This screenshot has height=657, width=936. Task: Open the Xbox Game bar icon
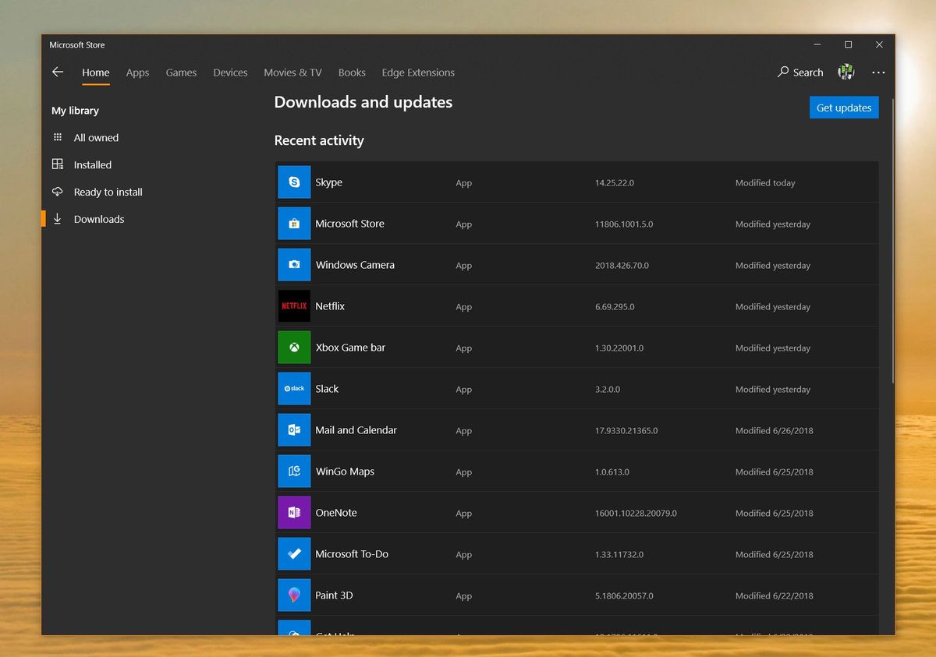294,347
